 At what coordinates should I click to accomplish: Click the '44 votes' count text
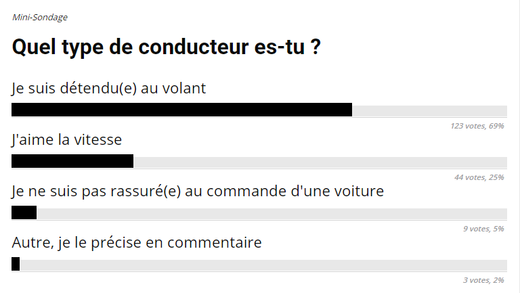[471, 177]
